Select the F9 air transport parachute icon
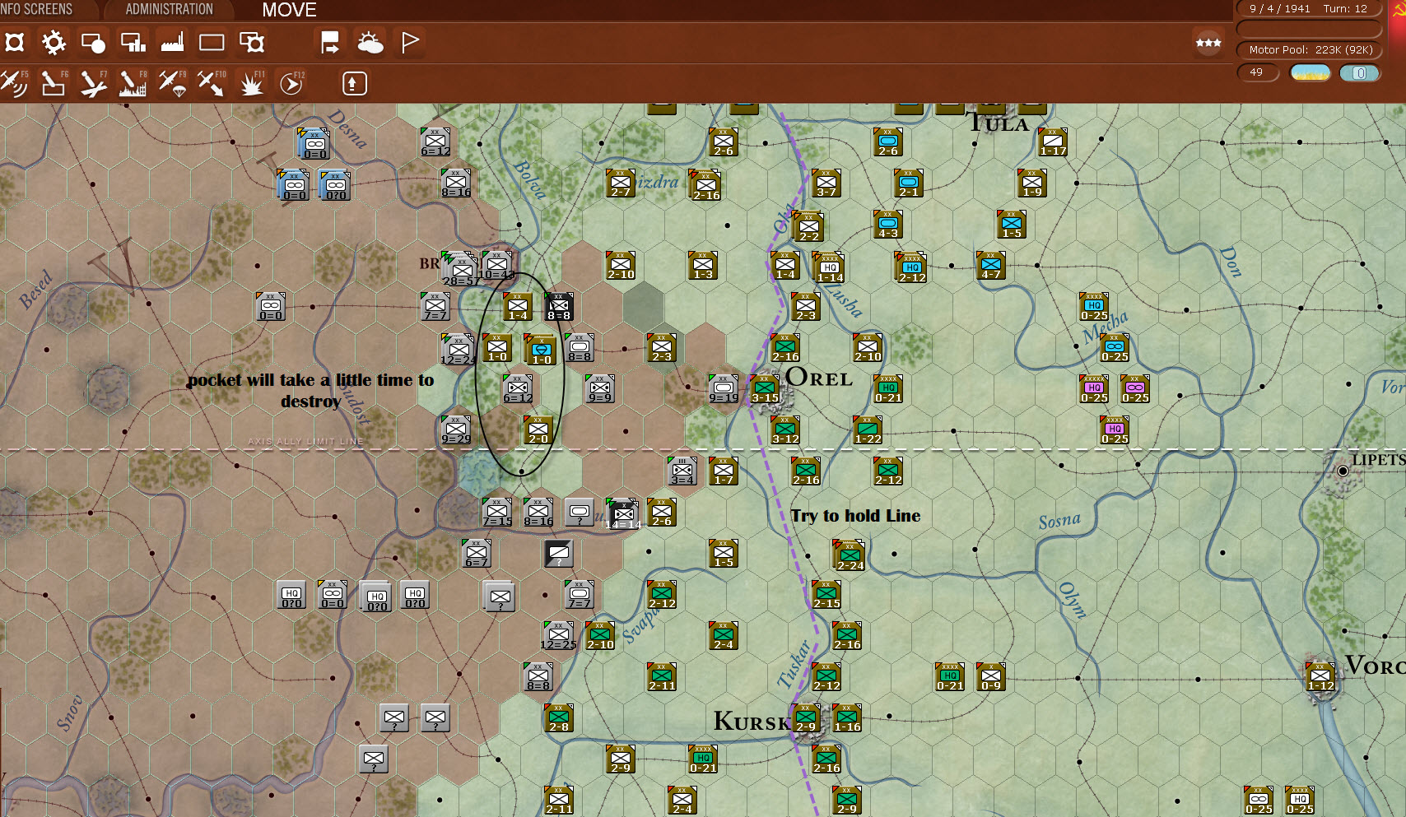Image resolution: width=1406 pixels, height=817 pixels. (172, 83)
